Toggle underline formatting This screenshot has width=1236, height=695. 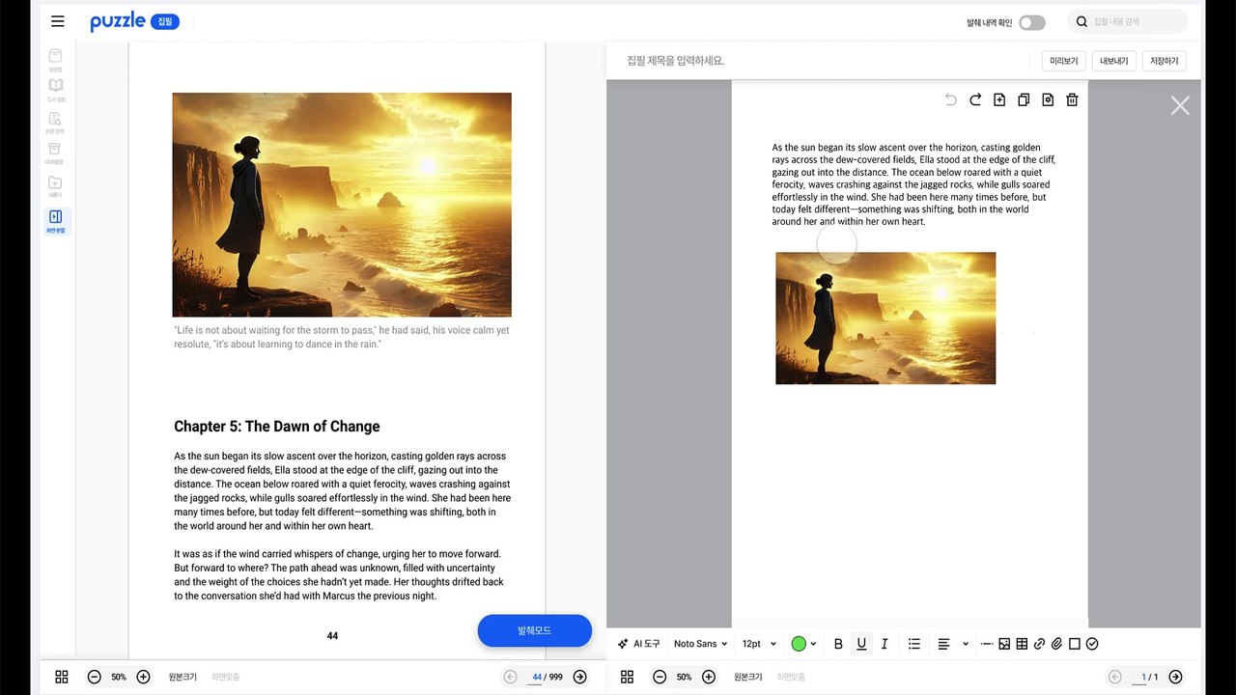861,644
